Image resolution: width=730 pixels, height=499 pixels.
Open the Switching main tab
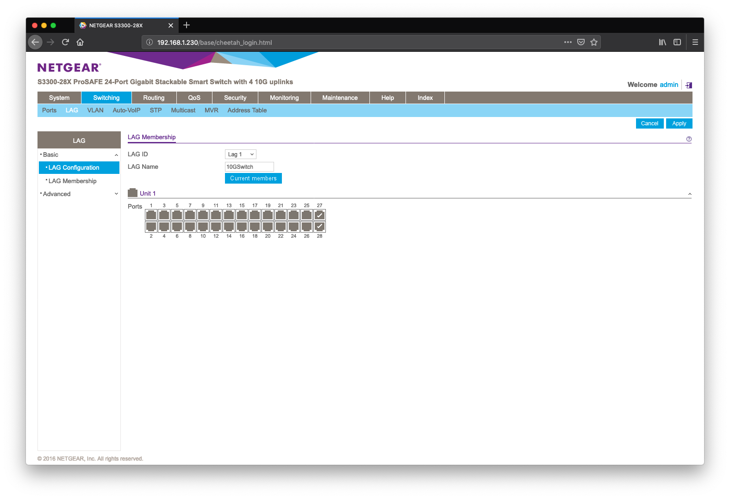tap(106, 98)
